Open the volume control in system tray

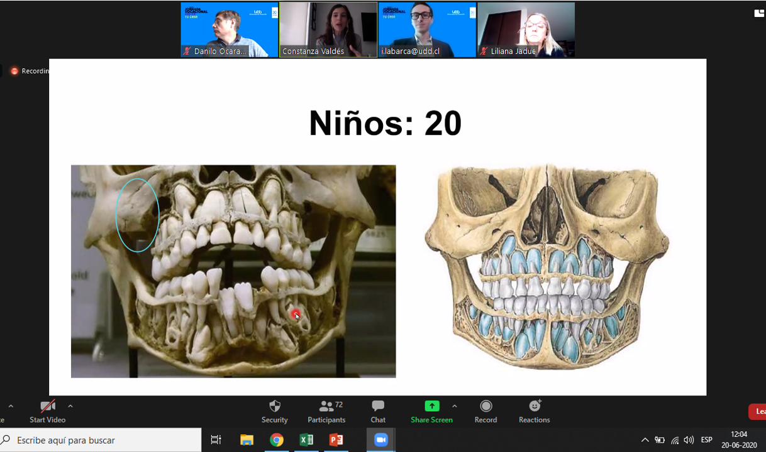tap(689, 440)
